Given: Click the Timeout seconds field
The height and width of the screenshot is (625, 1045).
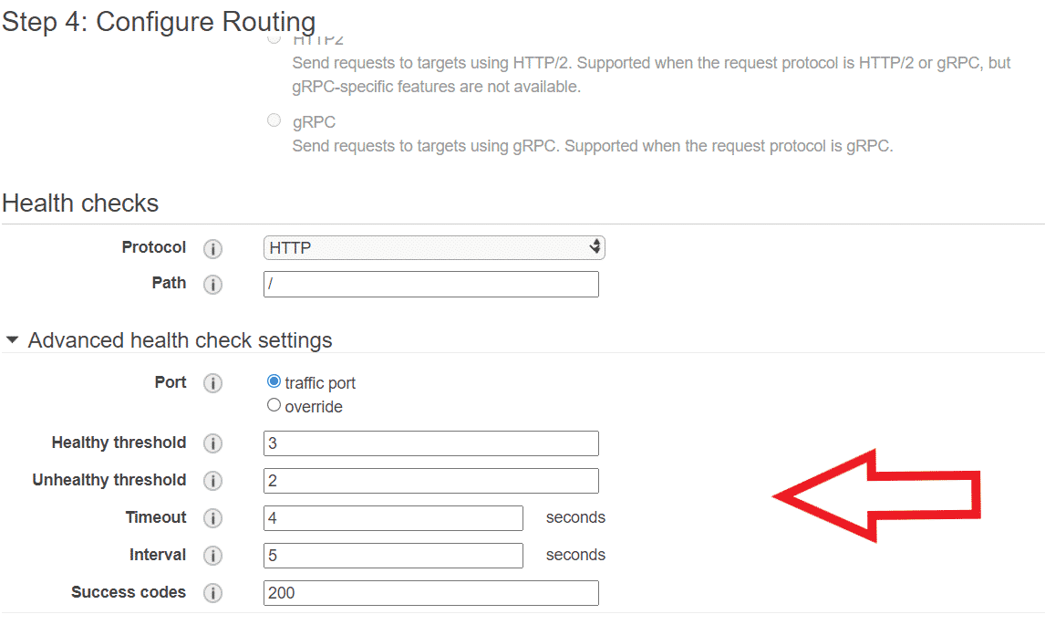Looking at the screenshot, I should [x=393, y=518].
